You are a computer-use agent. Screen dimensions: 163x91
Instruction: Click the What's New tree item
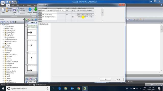[10, 27]
